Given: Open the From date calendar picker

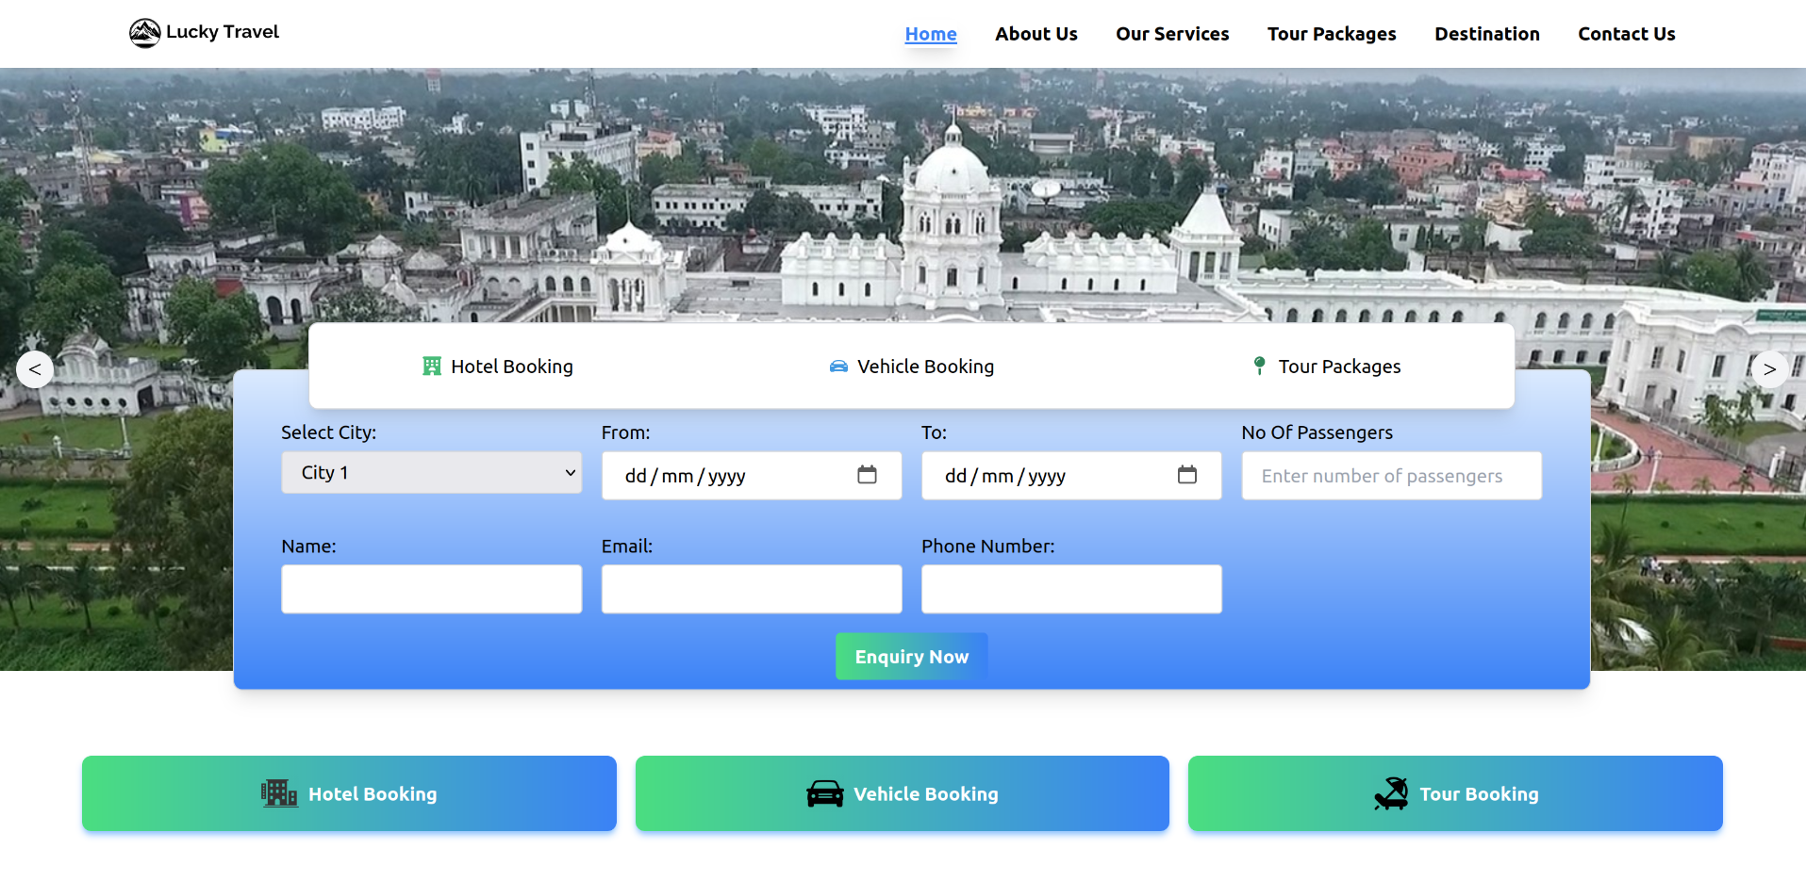Looking at the screenshot, I should coord(867,475).
